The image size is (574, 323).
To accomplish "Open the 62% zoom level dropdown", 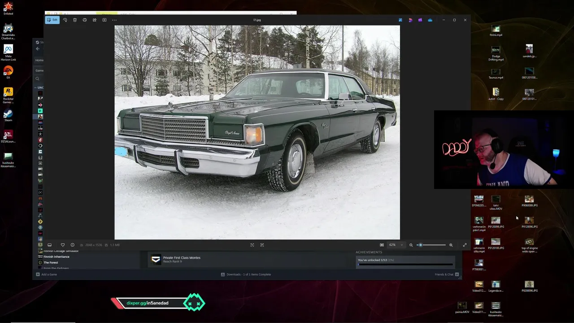I will pos(396,245).
